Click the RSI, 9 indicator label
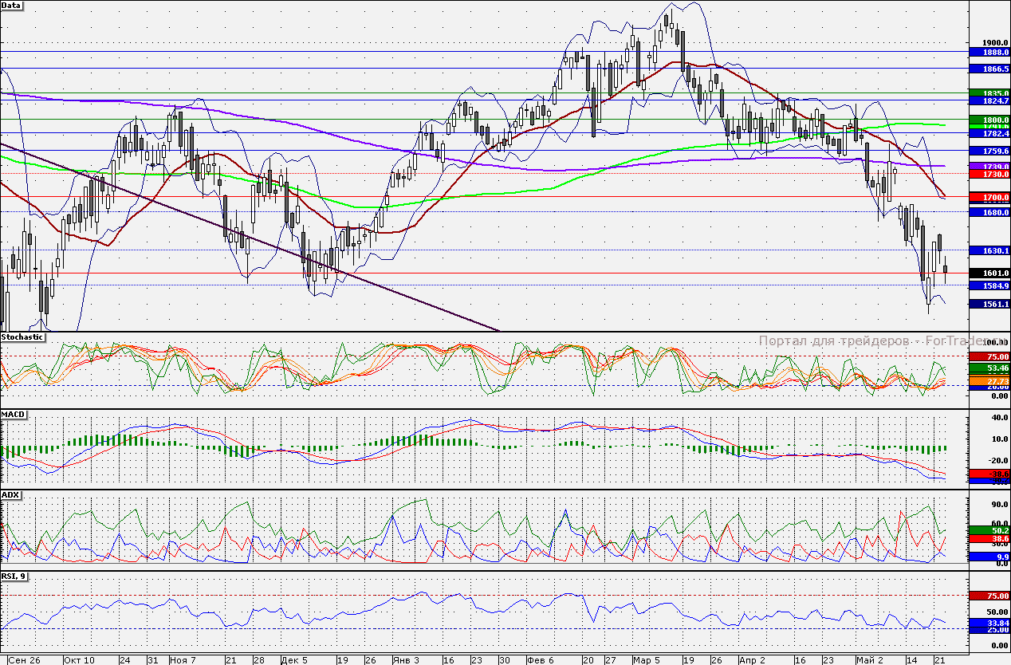The width and height of the screenshot is (1011, 665). pyautogui.click(x=14, y=574)
